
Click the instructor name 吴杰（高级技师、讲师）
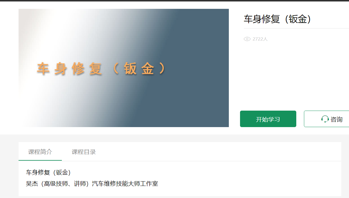(x=57, y=184)
